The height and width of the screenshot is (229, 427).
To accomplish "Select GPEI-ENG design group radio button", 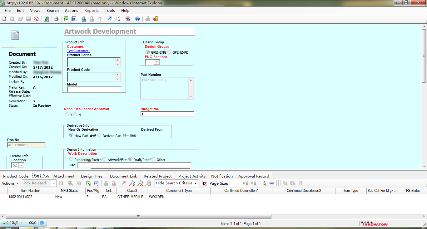I will 148,52.
